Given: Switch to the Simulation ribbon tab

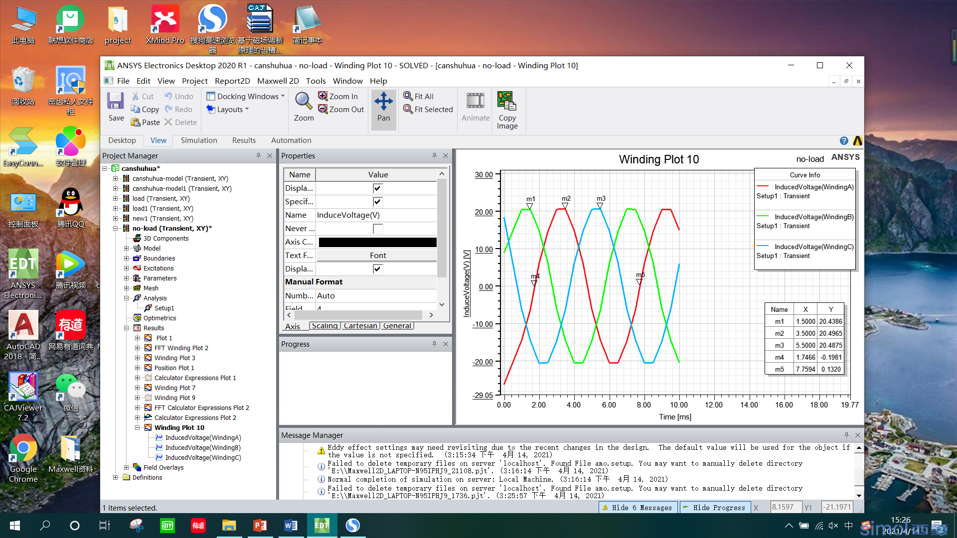Looking at the screenshot, I should pyautogui.click(x=198, y=140).
